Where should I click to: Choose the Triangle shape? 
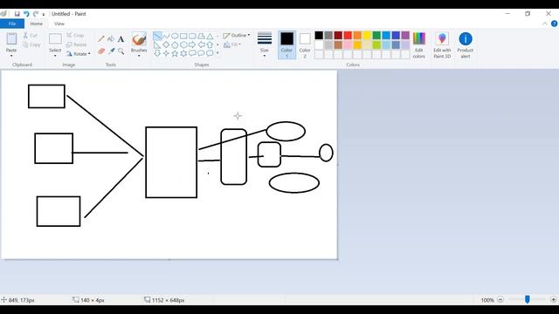pyautogui.click(x=210, y=36)
